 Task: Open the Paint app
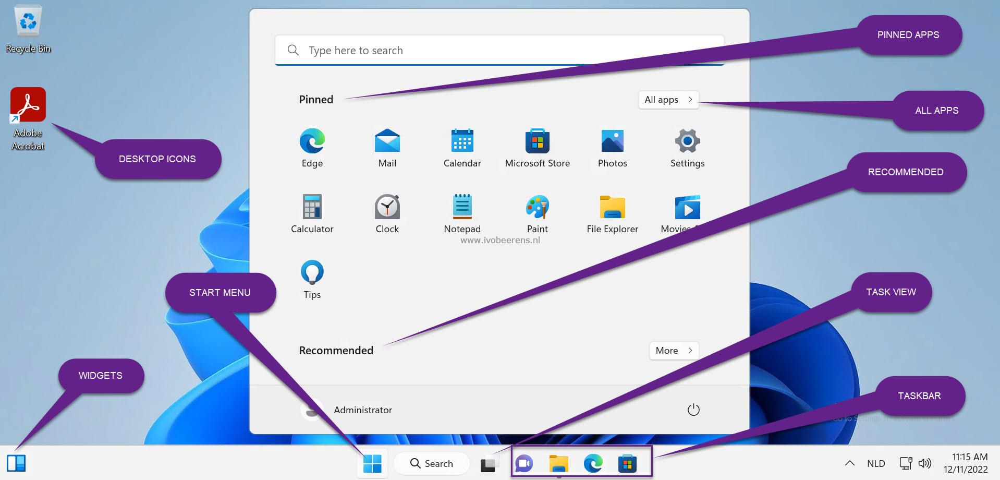[x=538, y=214]
